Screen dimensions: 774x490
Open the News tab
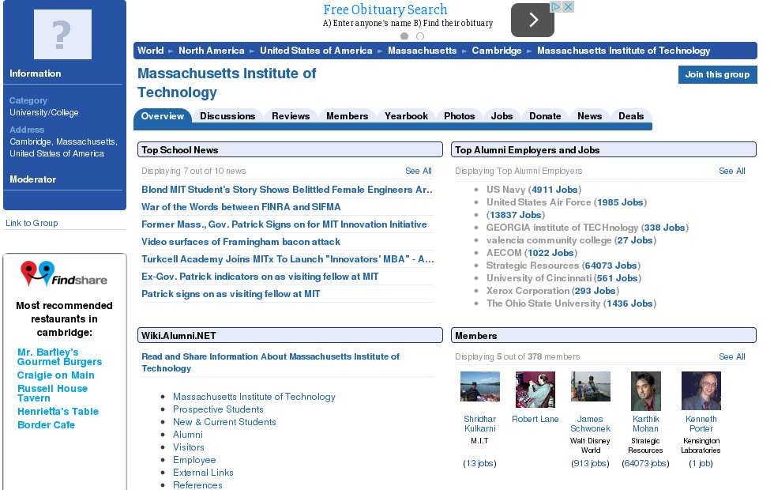coord(589,116)
